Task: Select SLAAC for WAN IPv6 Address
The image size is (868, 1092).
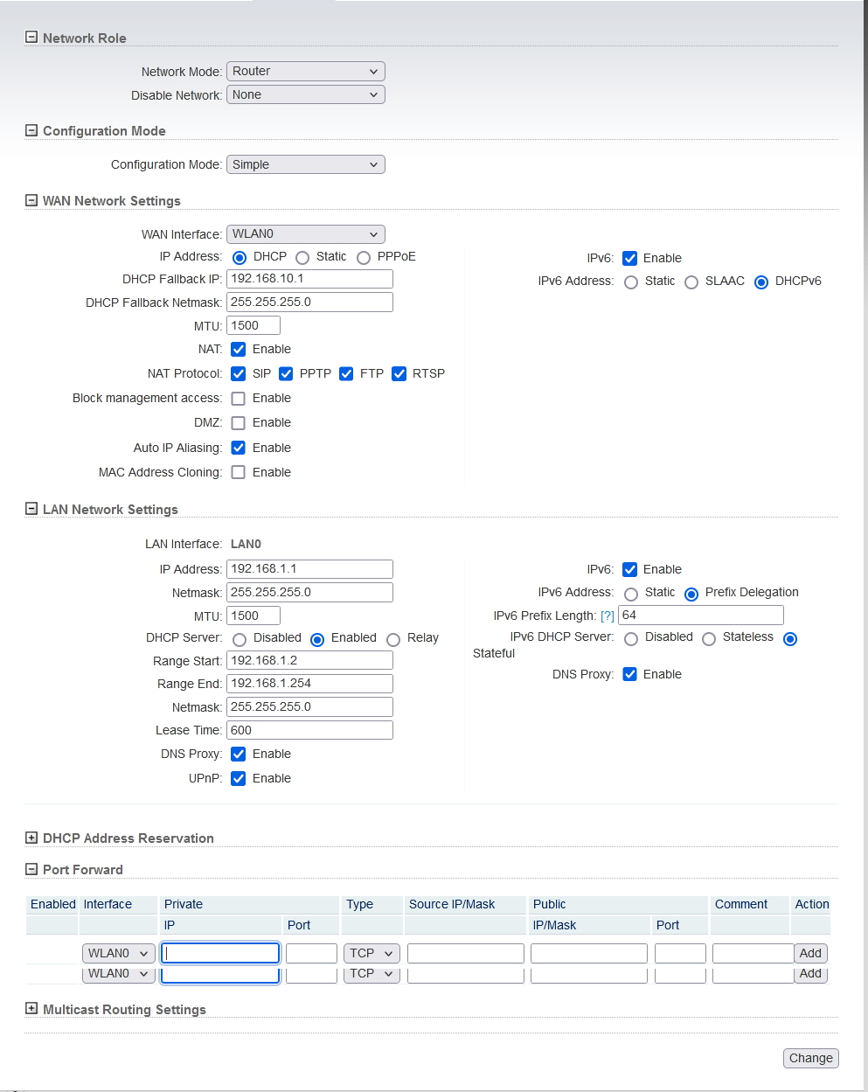Action: coord(691,282)
